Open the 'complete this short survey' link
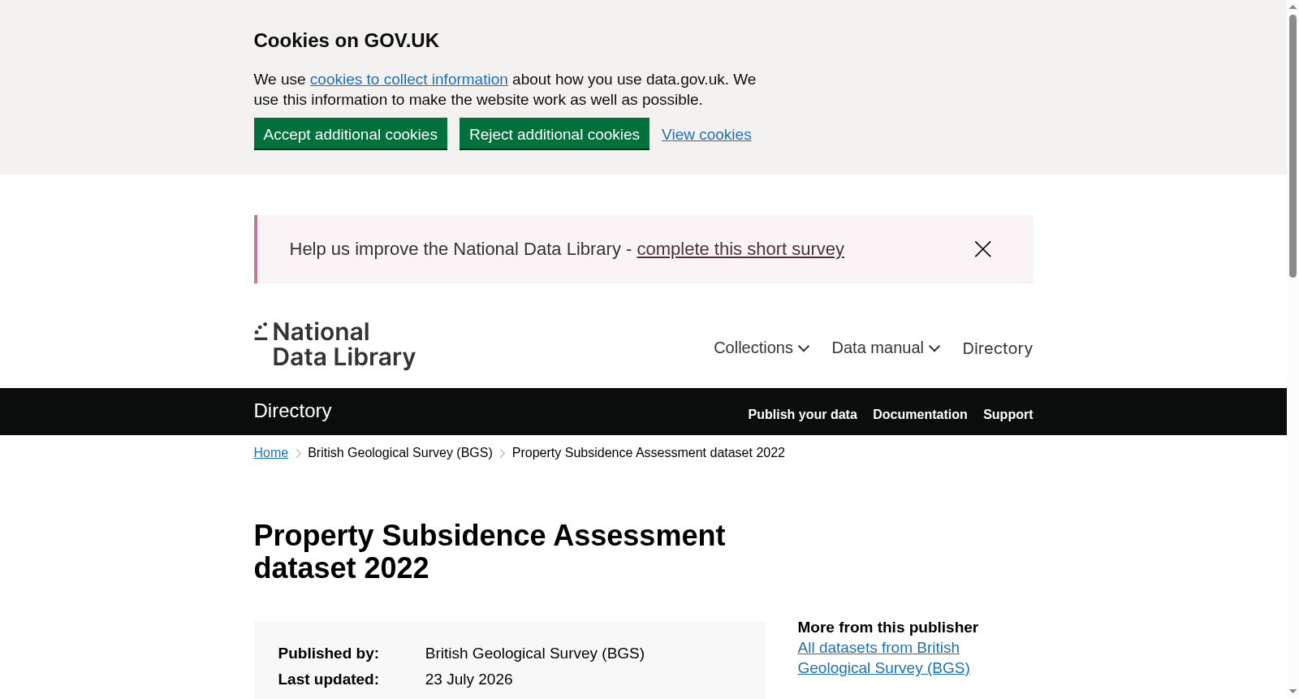 [740, 249]
